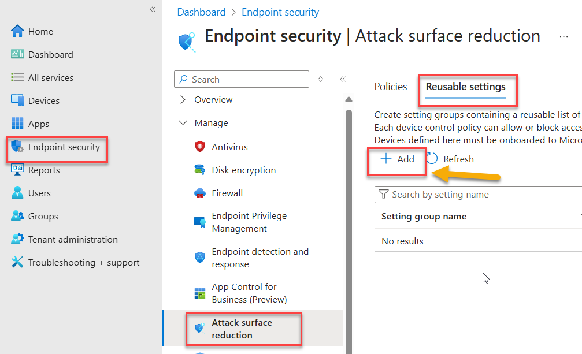Focus the Search by setting name field
582x354 pixels.
478,195
